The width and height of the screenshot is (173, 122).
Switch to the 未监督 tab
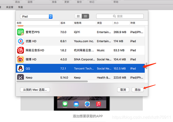point(10,7)
